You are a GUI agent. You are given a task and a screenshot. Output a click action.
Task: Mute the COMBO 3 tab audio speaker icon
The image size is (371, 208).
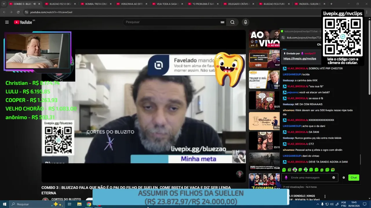(34, 4)
